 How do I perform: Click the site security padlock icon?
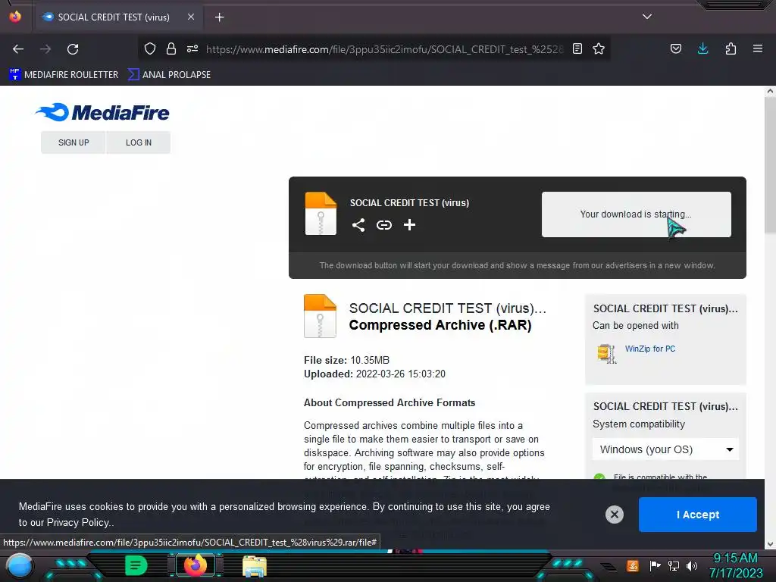[x=171, y=48]
